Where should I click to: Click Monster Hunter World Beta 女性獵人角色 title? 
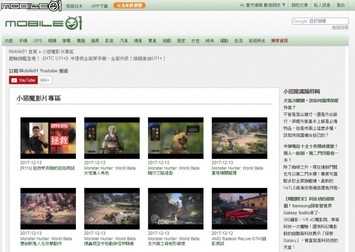pyautogui.click(x=110, y=171)
